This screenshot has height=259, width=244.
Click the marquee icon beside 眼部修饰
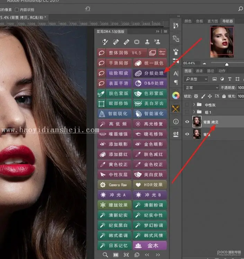click(x=101, y=104)
